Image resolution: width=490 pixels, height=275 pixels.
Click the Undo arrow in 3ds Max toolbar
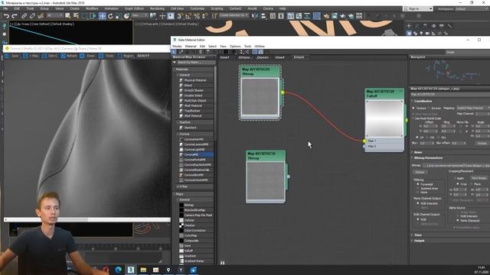(6, 16)
